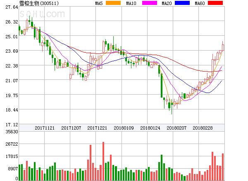Click the 21.07 price axis label
Image resolution: width=248 pixels, height=181 pixels.
click(x=12, y=81)
